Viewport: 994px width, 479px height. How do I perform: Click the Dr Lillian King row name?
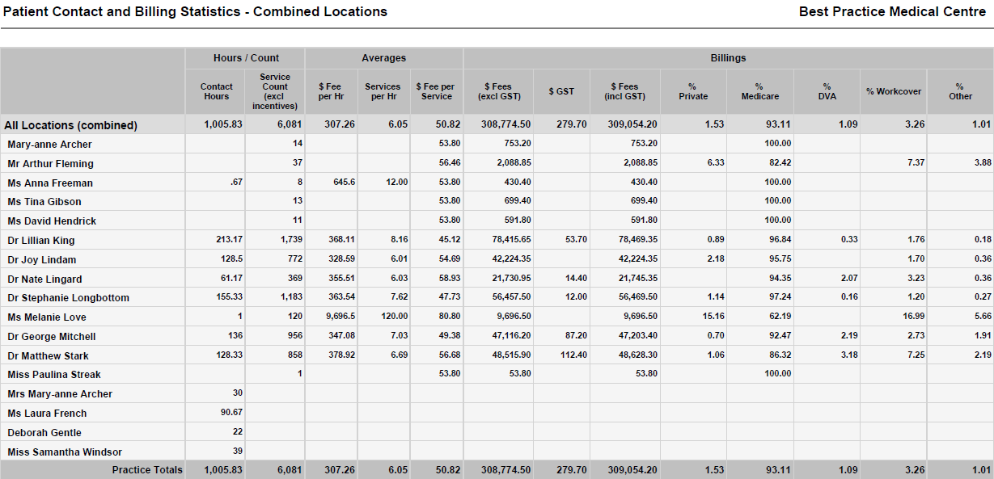tap(40, 241)
